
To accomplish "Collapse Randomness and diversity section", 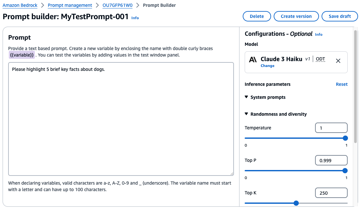I will 276,114.
